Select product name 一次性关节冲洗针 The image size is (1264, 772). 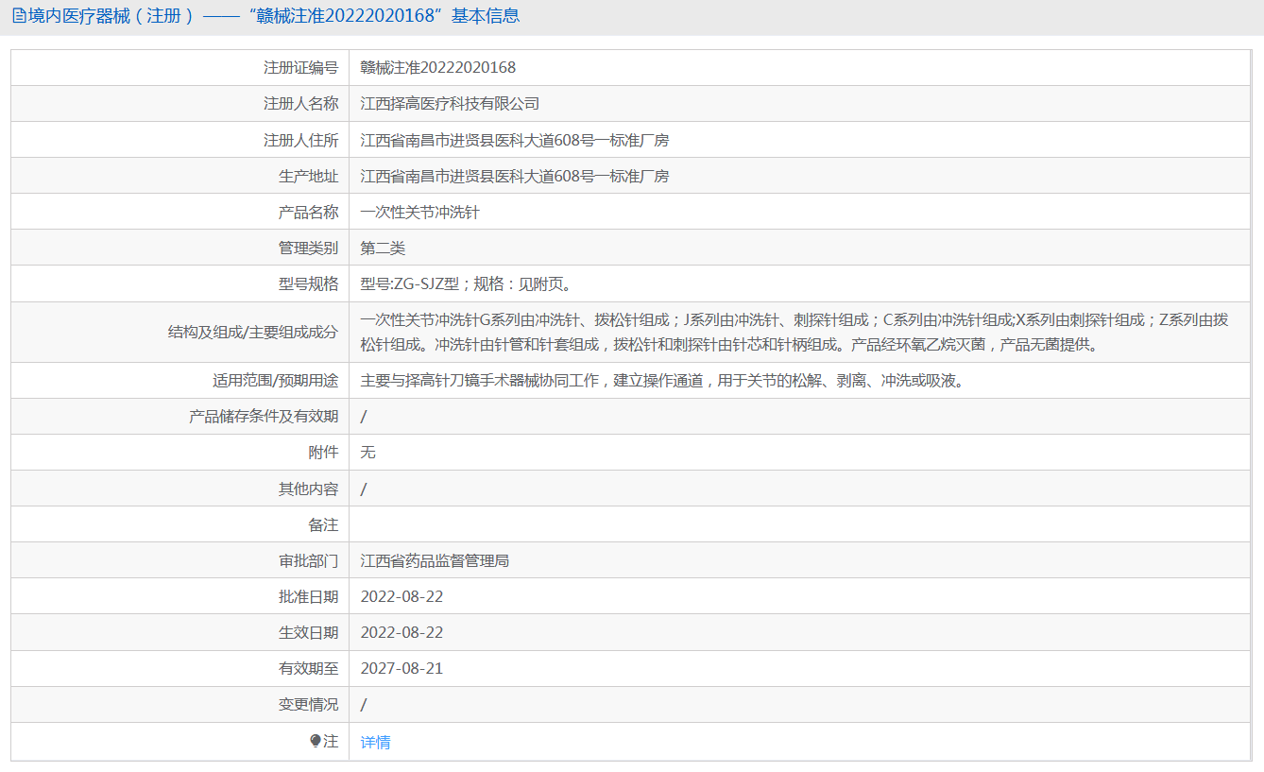click(420, 212)
